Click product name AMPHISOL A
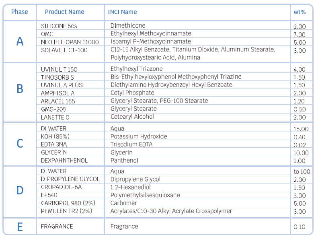This screenshot has width=314, height=235. [57, 93]
